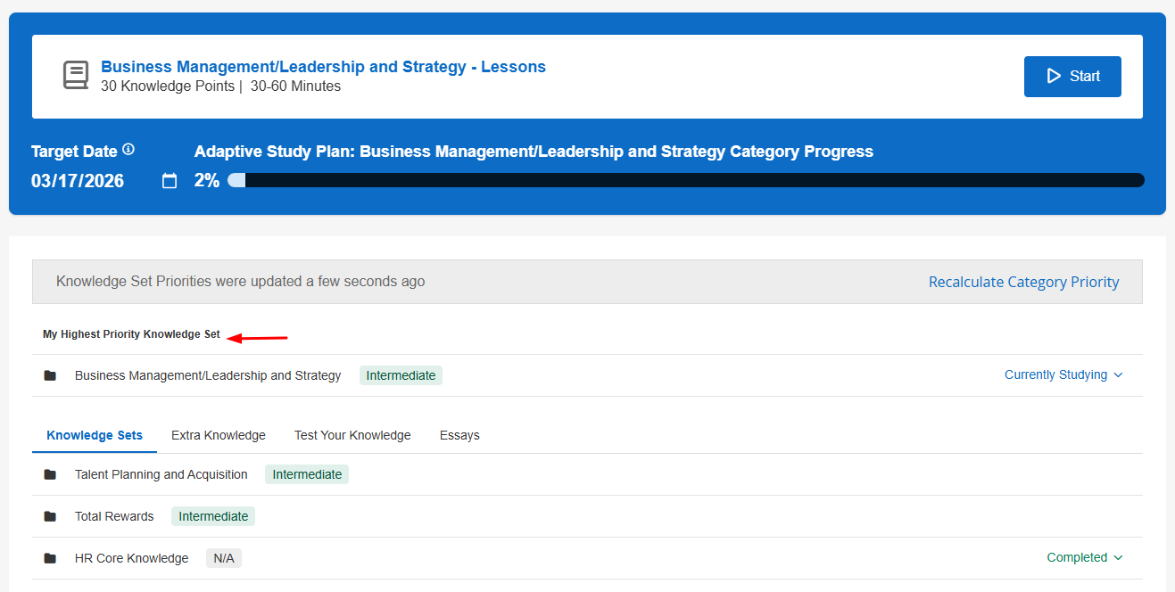Image resolution: width=1175 pixels, height=592 pixels.
Task: Click the lessons book icon
Action: pos(76,76)
